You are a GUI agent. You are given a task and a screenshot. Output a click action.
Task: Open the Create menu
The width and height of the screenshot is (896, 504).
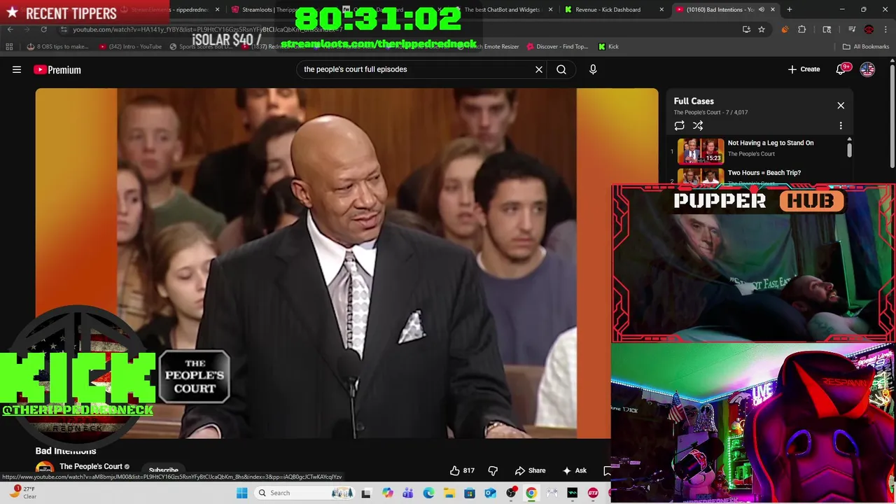pos(804,69)
